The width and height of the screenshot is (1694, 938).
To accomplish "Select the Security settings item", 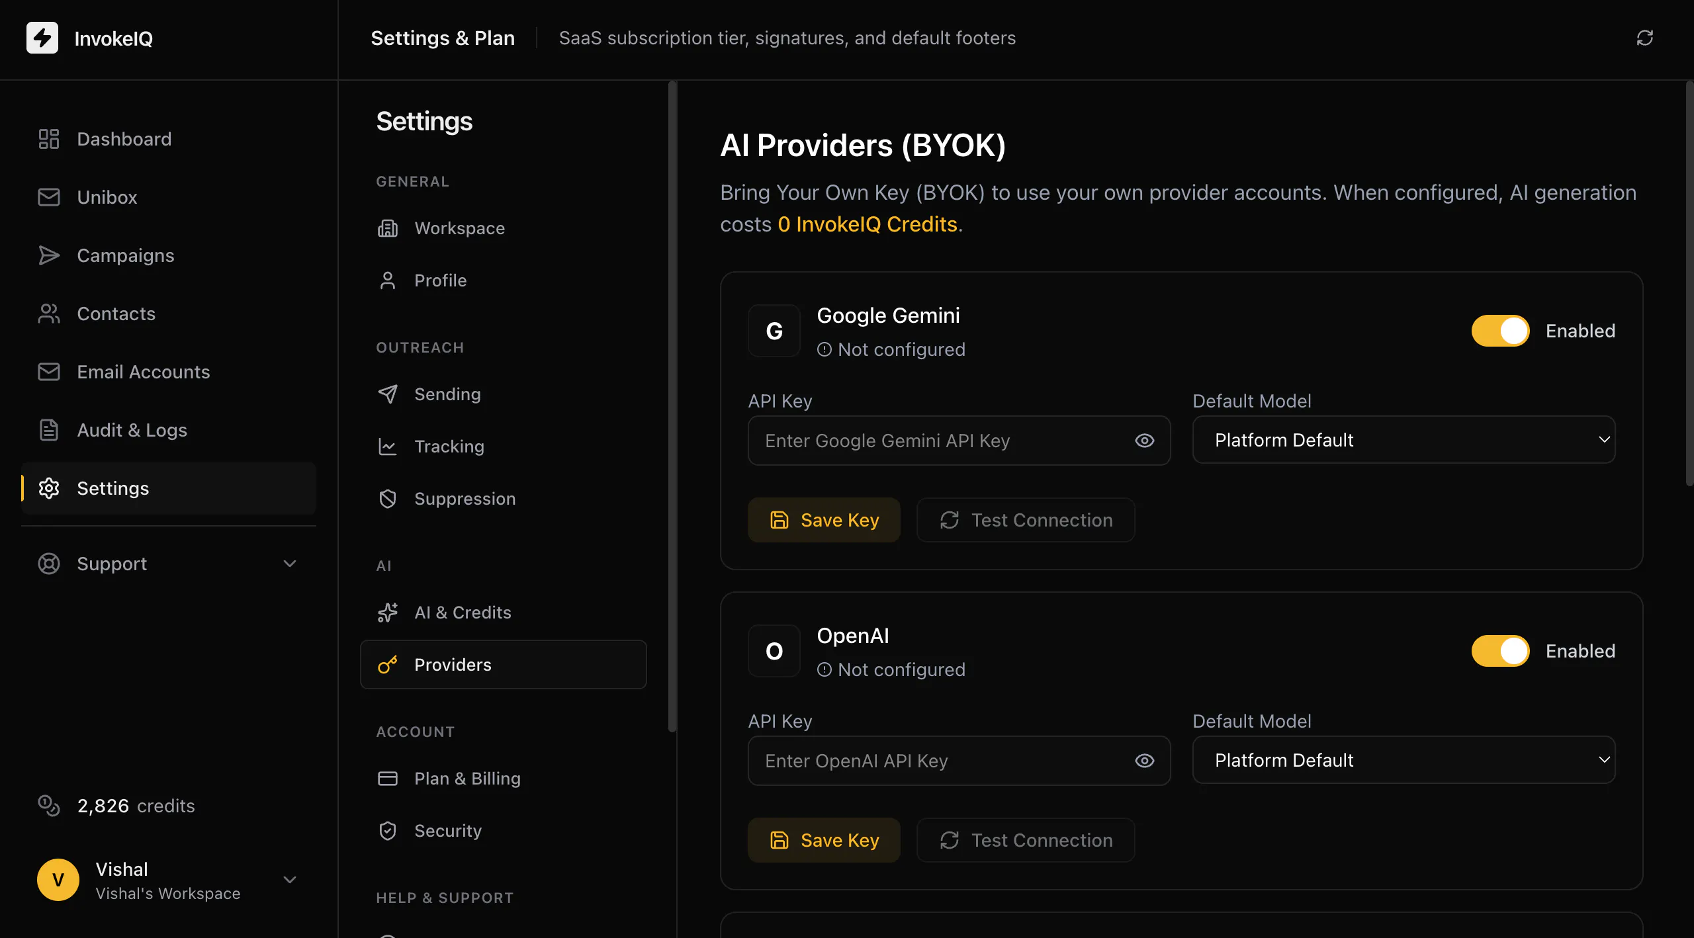I will (x=504, y=831).
